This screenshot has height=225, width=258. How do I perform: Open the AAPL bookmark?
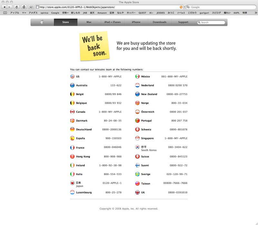[236, 13]
